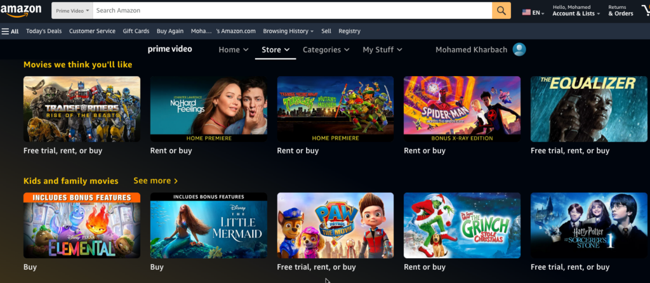This screenshot has height=283, width=650.
Task: Click 'Free trial, rent, or buy' under PAW Patrol
Action: (316, 267)
